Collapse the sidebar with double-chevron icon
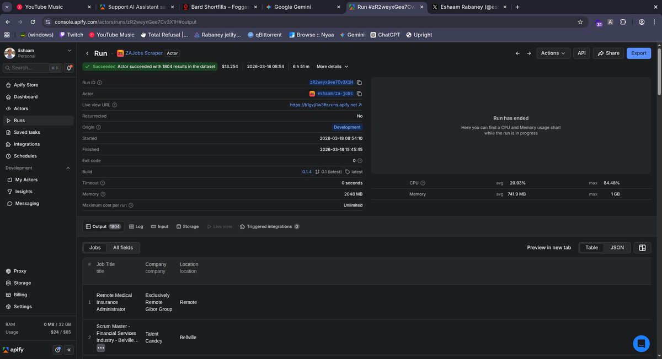The image size is (662, 359). (x=69, y=350)
